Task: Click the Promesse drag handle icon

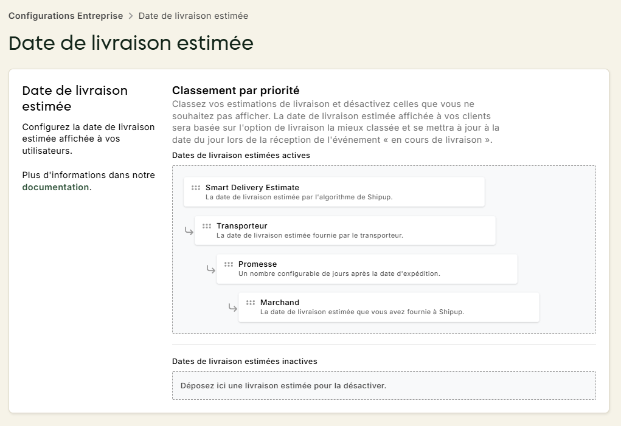Action: pos(229,264)
